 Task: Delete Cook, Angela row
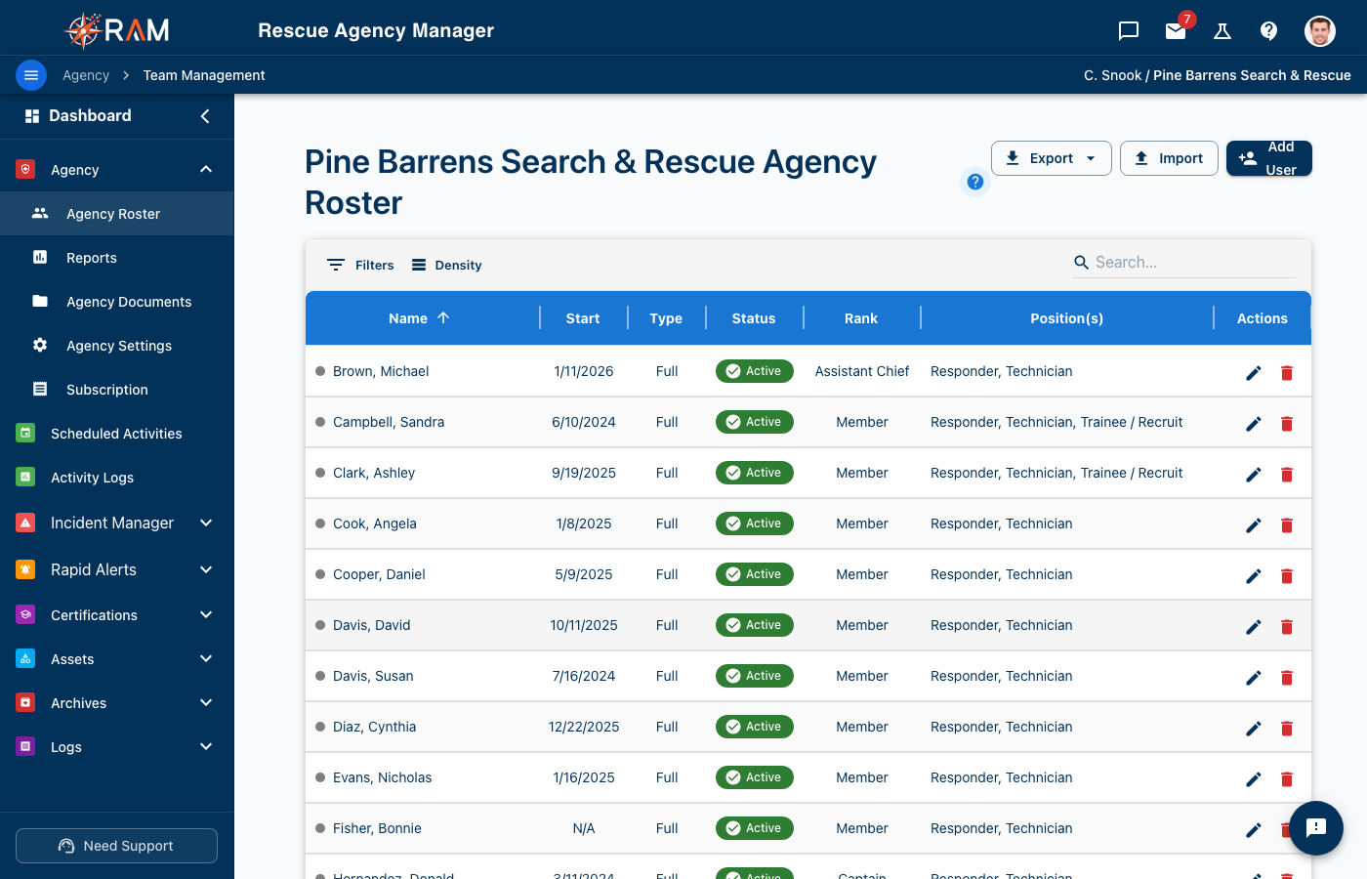tap(1287, 525)
